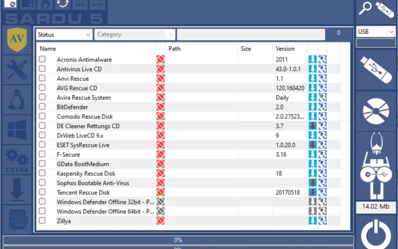
Task: Open the Windows logo category
Action: coord(17,130)
